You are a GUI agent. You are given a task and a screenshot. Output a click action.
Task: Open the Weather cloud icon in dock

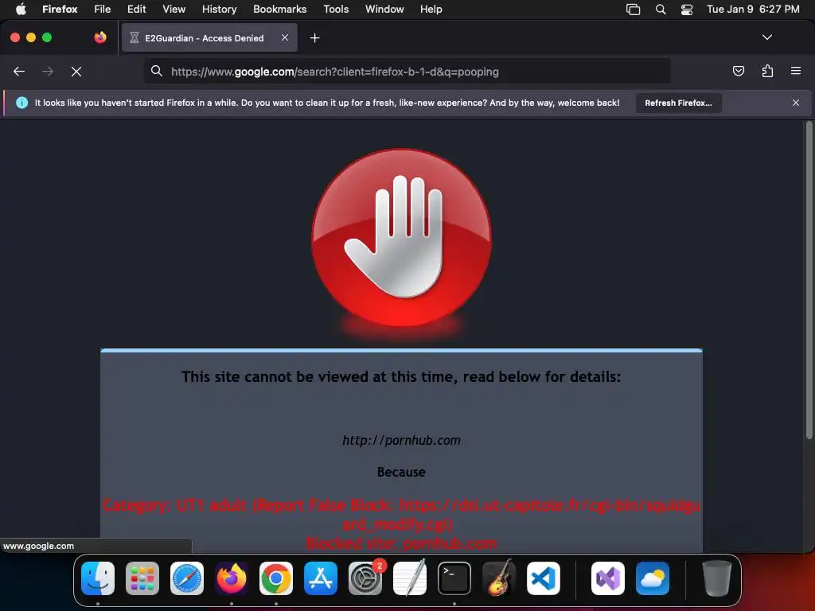click(653, 578)
